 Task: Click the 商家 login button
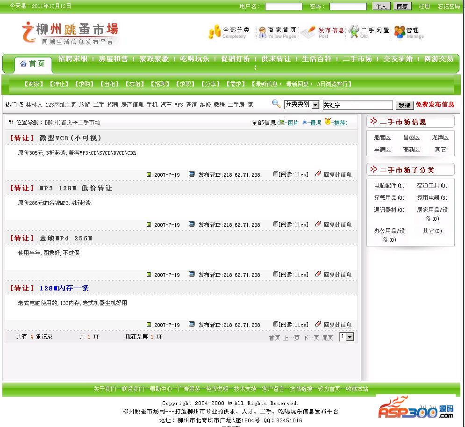(x=402, y=6)
